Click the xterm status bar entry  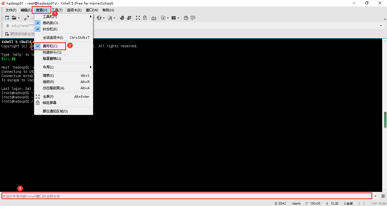point(296,203)
